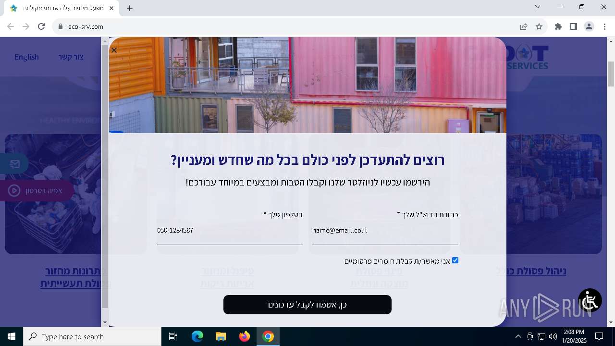Open the notifications action center
The width and height of the screenshot is (615, 346).
click(x=599, y=336)
